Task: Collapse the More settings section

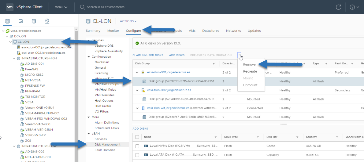Action: (89, 117)
